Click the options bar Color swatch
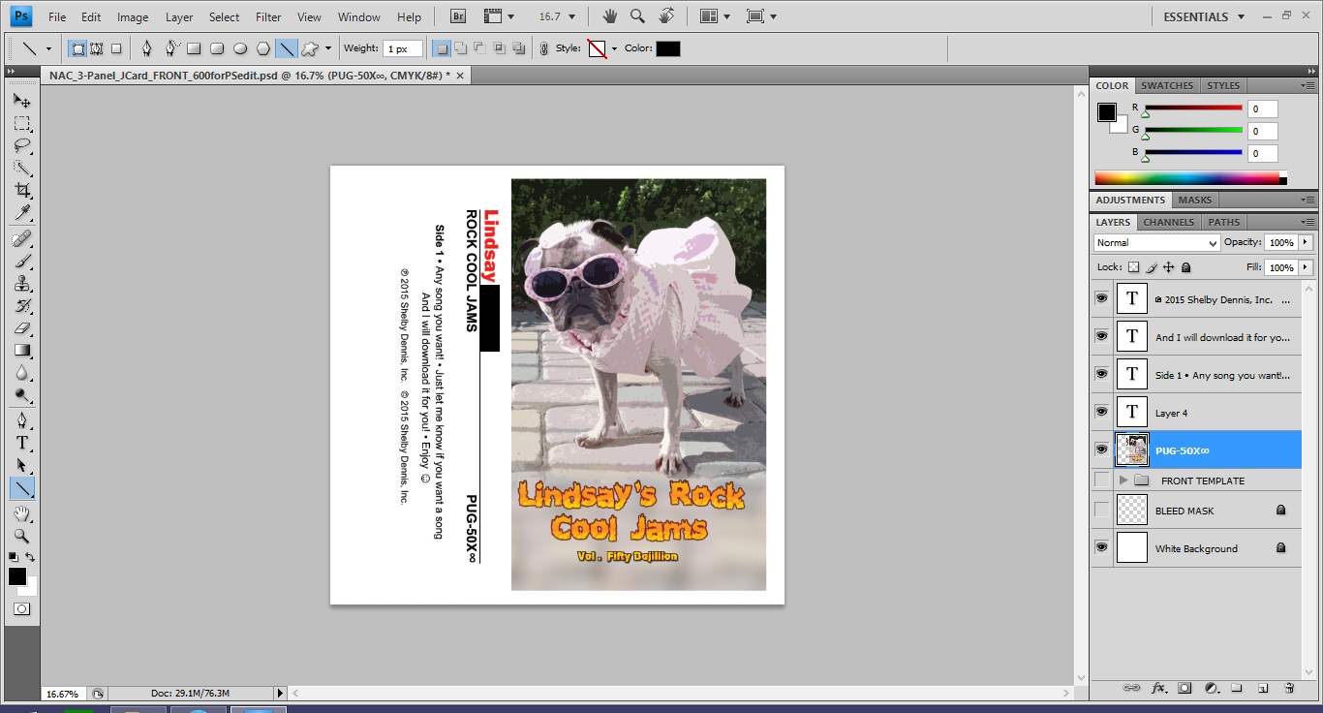Screen dimensions: 1323x713 (668, 48)
